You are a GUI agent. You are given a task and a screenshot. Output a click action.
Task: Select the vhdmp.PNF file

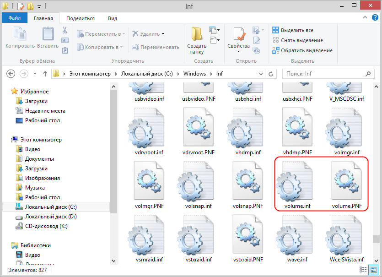click(297, 131)
